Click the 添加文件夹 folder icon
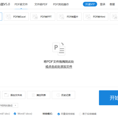This screenshot has height=118, width=118. click(x=7, y=95)
